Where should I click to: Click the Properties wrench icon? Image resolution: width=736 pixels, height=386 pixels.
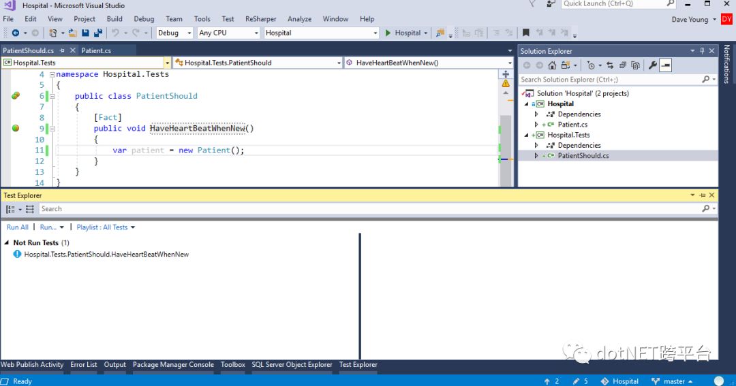point(652,65)
